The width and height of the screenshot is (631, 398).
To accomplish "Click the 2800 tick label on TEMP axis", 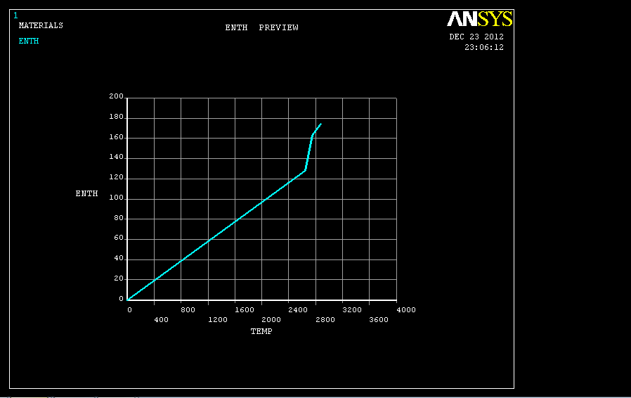I will pos(325,319).
